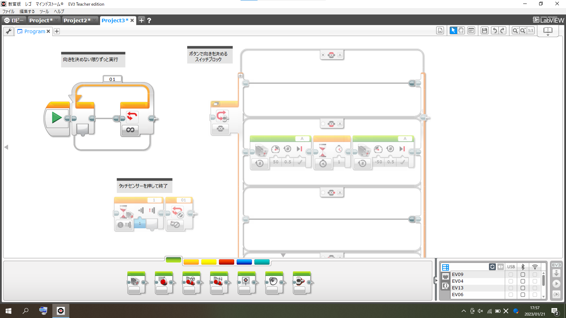Pick the Sound block from palette
The image size is (566, 318).
(x=274, y=283)
